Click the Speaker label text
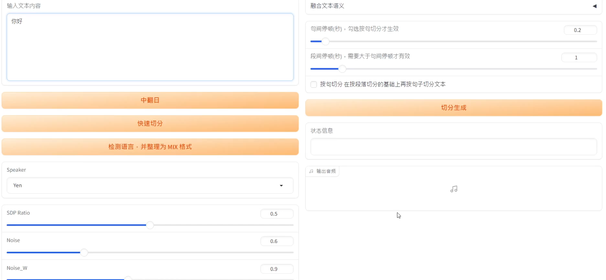Image resolution: width=606 pixels, height=280 pixels. tap(16, 170)
